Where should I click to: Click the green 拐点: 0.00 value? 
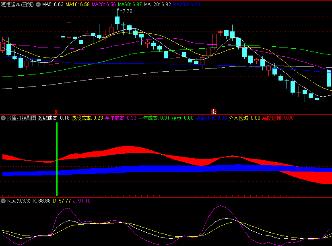(x=183, y=118)
